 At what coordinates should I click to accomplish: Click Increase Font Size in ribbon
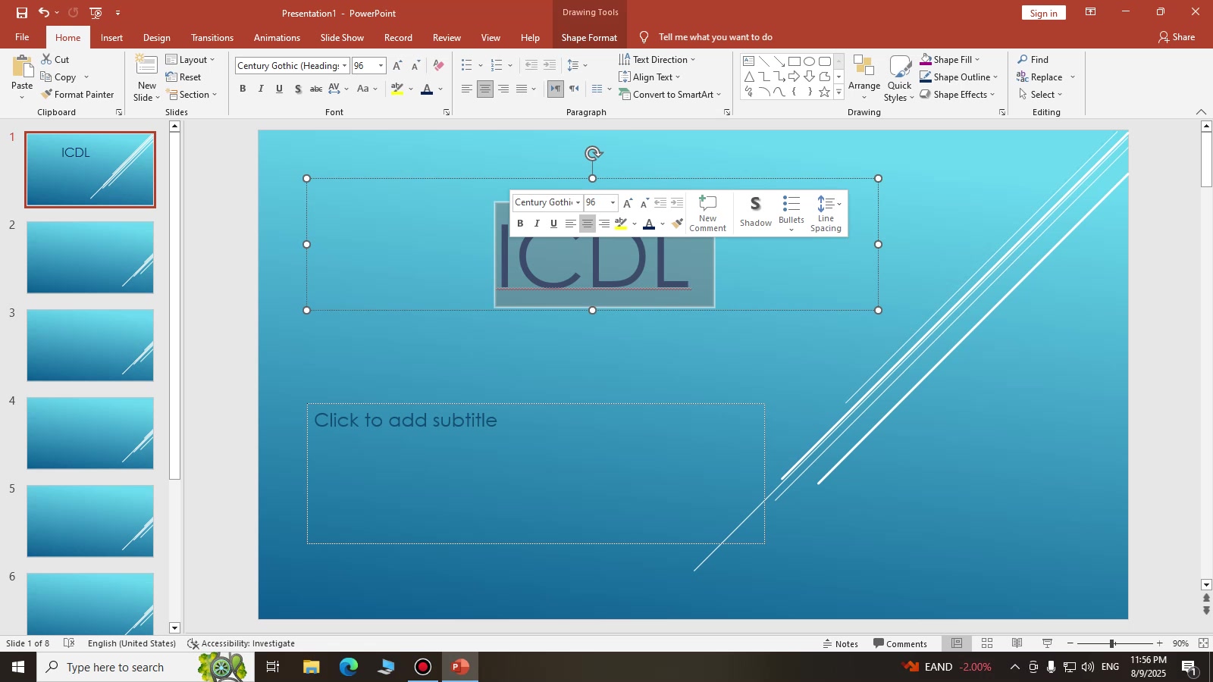point(397,66)
